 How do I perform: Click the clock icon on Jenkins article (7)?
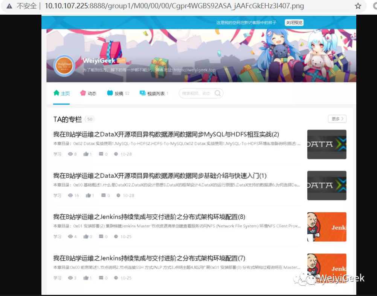(116, 278)
